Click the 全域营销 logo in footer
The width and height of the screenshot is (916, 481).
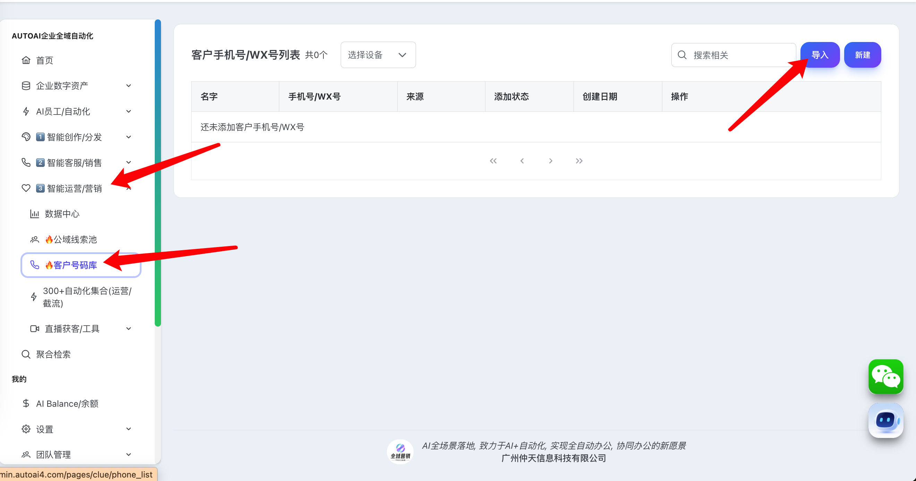(x=400, y=452)
